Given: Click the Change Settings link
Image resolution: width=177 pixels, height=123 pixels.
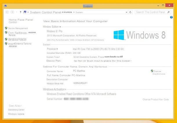Looking at the screenshot, I should pyautogui.click(x=159, y=72).
